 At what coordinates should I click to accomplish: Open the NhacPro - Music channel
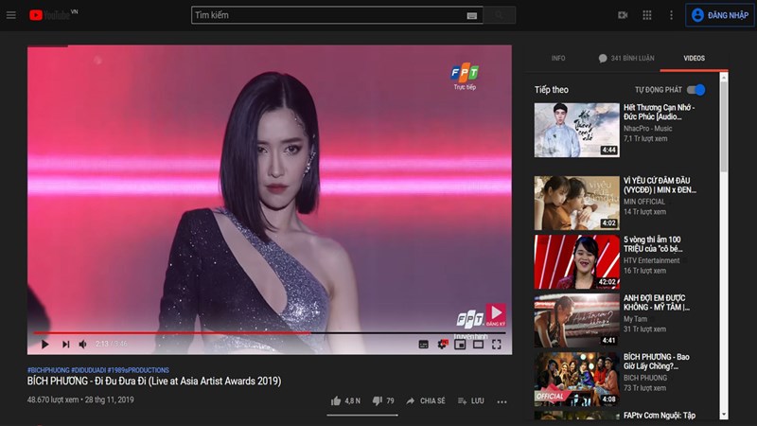click(x=647, y=129)
